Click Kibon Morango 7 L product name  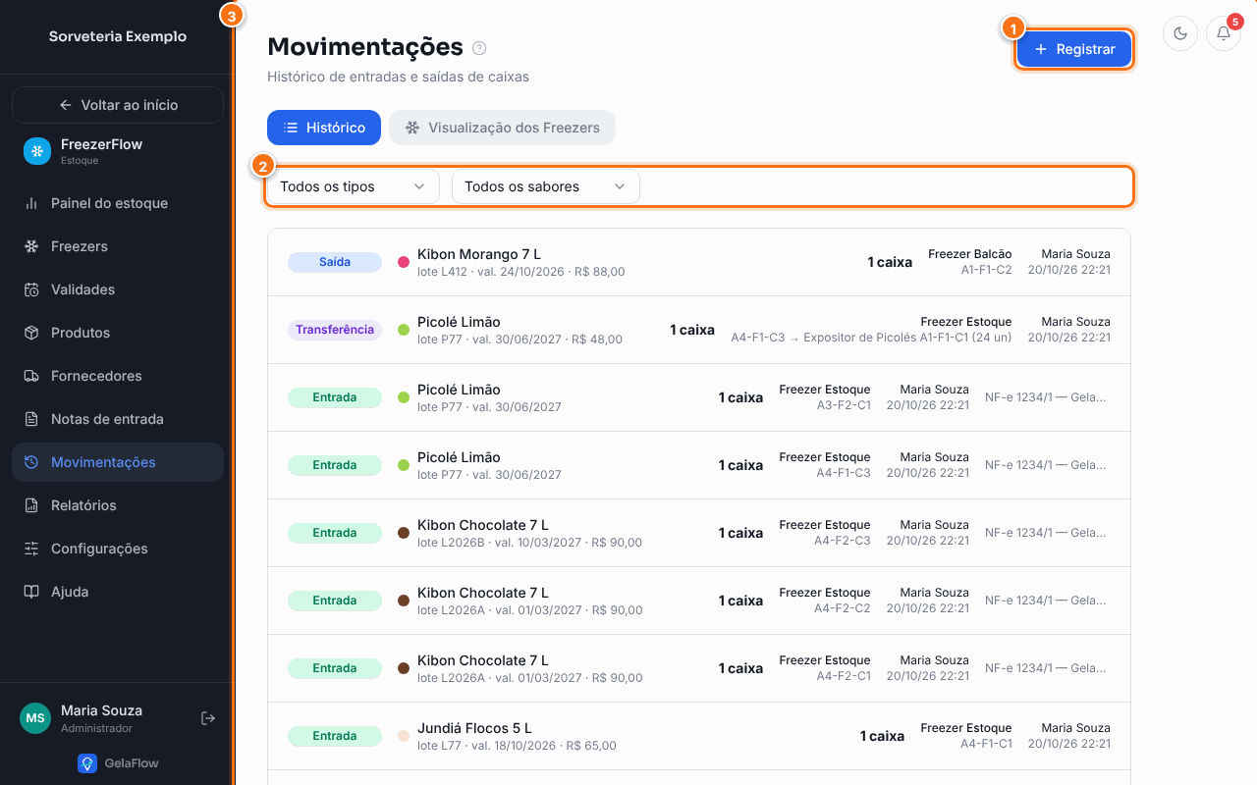[x=479, y=254]
